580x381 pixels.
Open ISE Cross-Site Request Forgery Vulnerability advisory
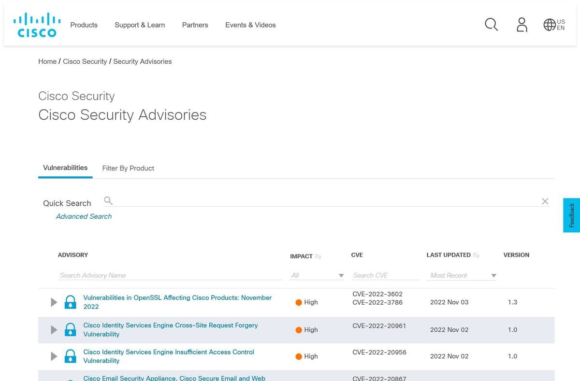(171, 330)
